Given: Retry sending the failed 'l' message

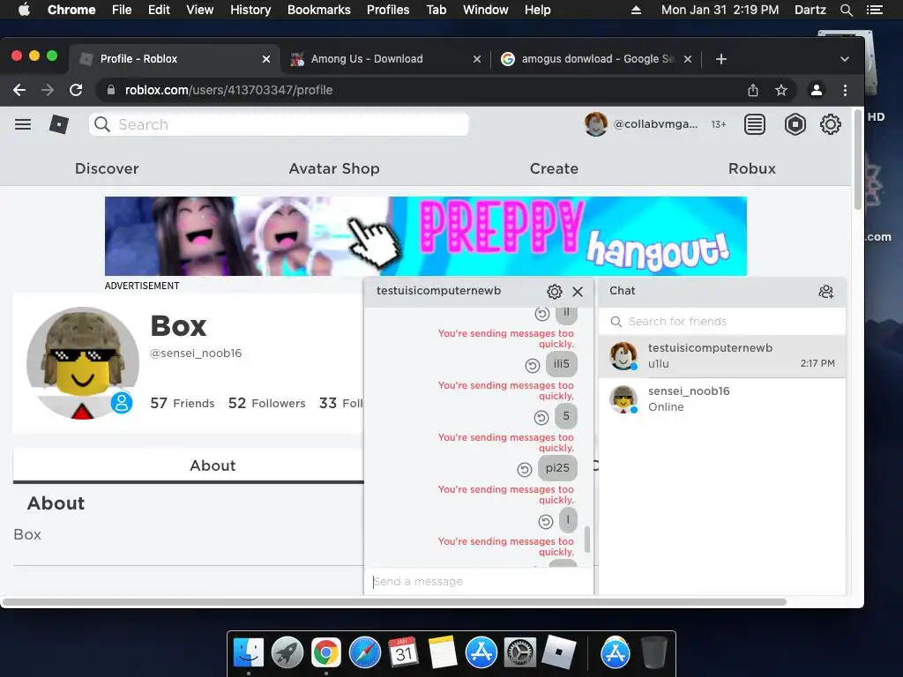Looking at the screenshot, I should (545, 522).
